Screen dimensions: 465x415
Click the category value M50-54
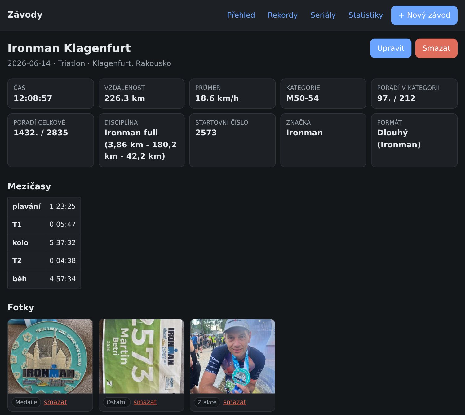tap(303, 98)
